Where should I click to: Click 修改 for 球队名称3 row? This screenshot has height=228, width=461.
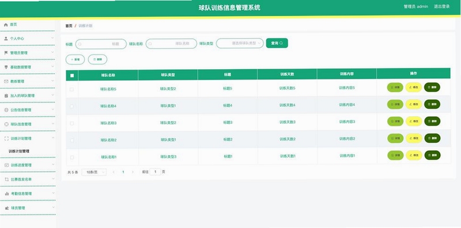point(414,121)
